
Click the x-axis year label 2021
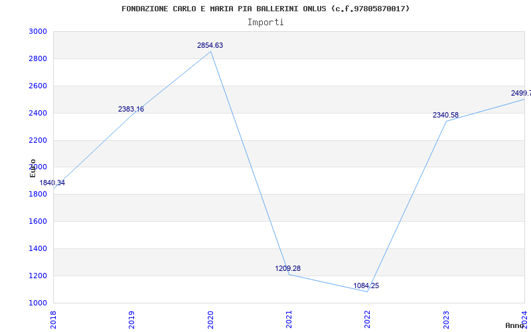289,319
